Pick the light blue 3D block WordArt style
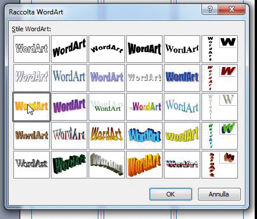Screen dimensions: 257x219 [145, 136]
